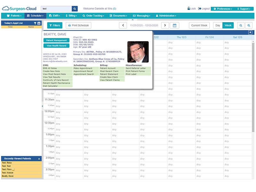
Task: Click the Patient Management button
Action: (x=56, y=40)
